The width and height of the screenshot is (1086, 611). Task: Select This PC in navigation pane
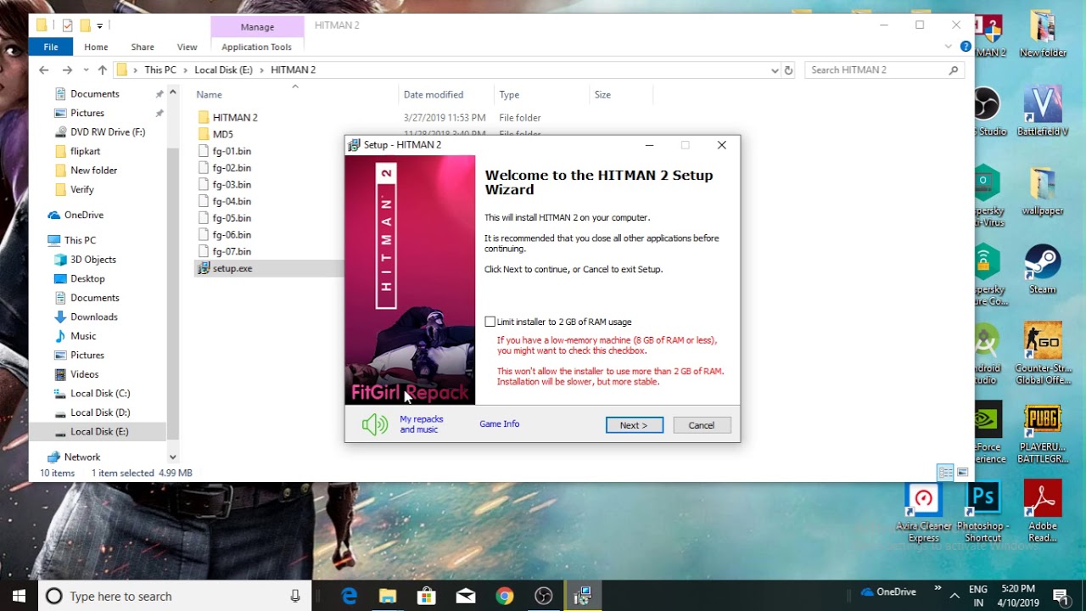(80, 240)
